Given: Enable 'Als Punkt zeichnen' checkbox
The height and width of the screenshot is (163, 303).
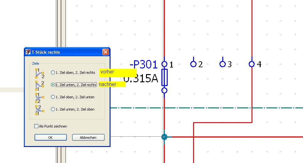Looking at the screenshot, I should point(36,126).
